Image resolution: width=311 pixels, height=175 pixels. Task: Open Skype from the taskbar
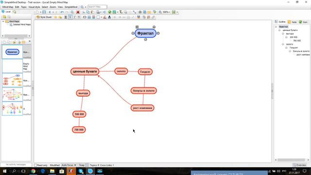pyautogui.click(x=81, y=171)
